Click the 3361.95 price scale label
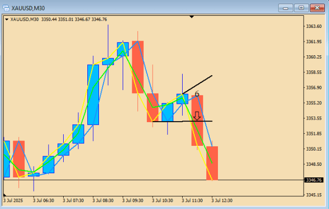329x209 pixels. [x=314, y=42]
